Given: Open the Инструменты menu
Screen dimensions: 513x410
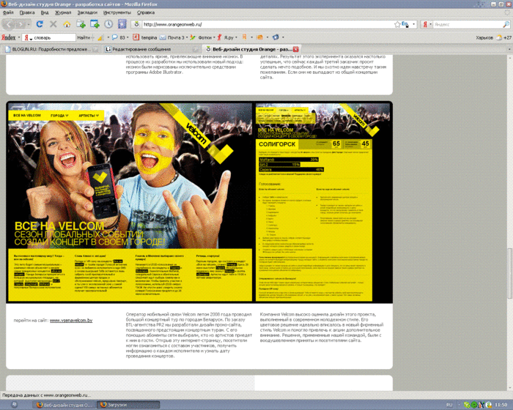Looking at the screenshot, I should [117, 12].
